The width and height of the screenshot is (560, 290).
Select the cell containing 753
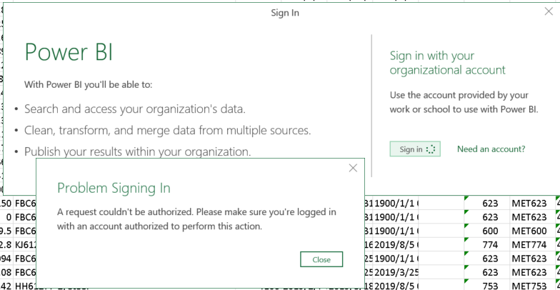[487, 286]
